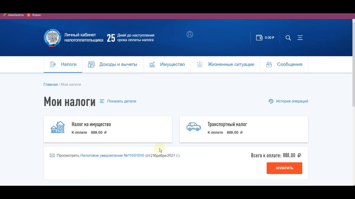Image resolution: width=355 pixels, height=199 pixels.
Task: Click the Авиабилеты bookmark icon
Action: (x=4, y=15)
